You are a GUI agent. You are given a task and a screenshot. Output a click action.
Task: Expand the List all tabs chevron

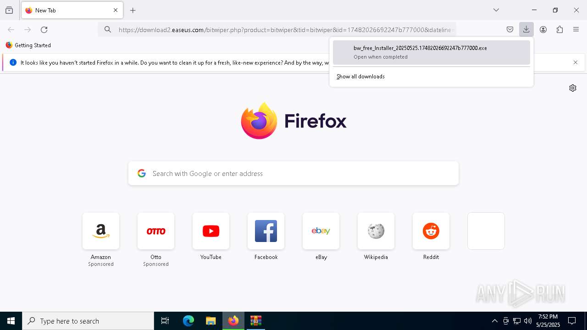tap(496, 10)
